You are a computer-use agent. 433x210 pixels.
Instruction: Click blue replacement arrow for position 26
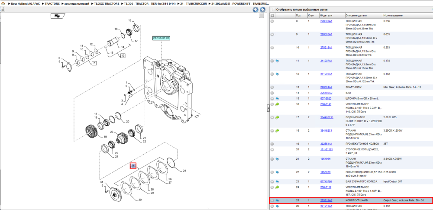click(277, 206)
